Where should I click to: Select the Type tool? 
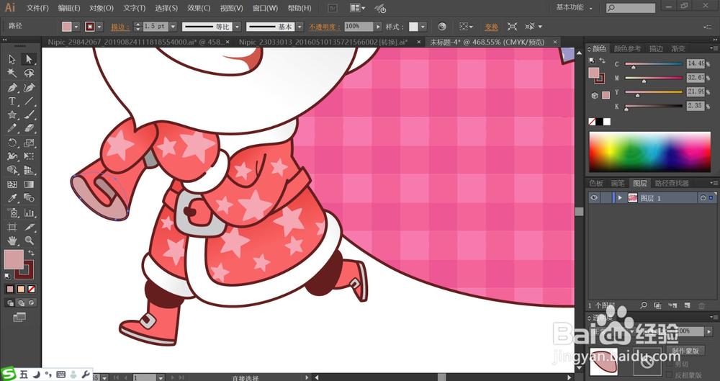12,101
